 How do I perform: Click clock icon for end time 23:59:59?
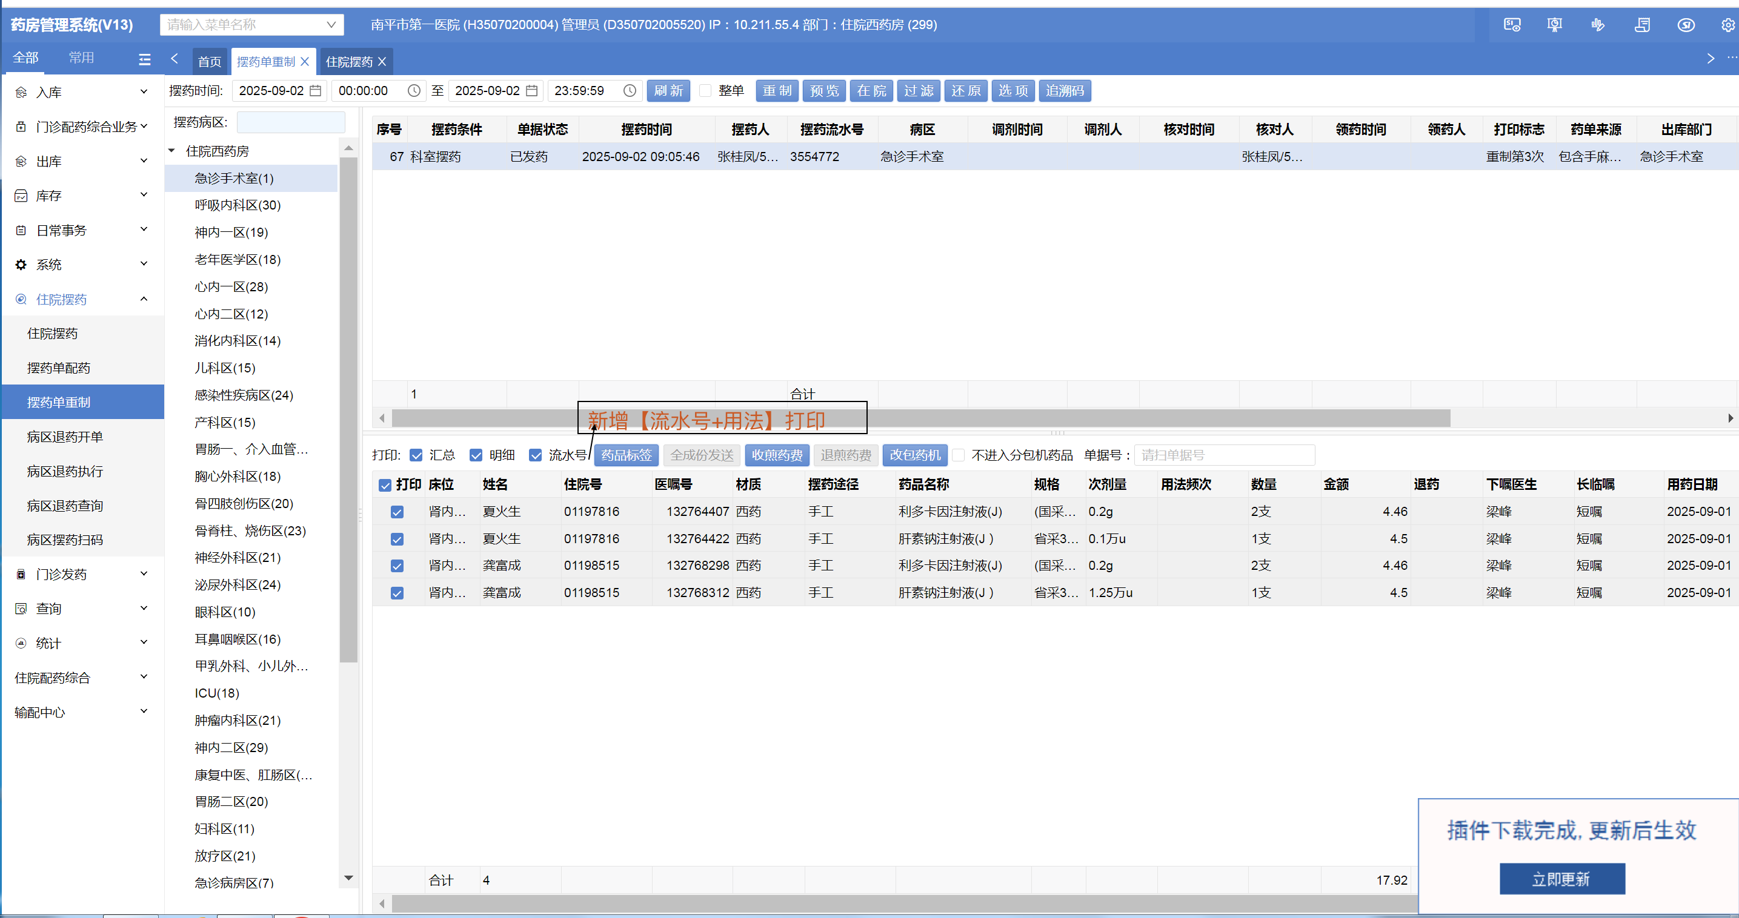pyautogui.click(x=629, y=90)
